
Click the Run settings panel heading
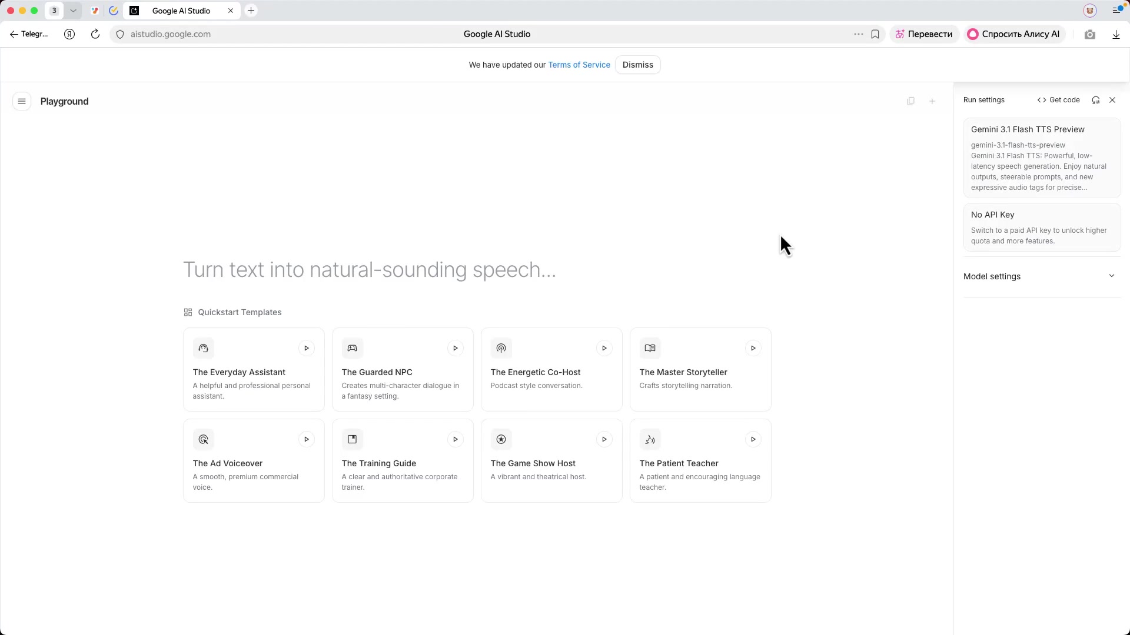point(984,100)
